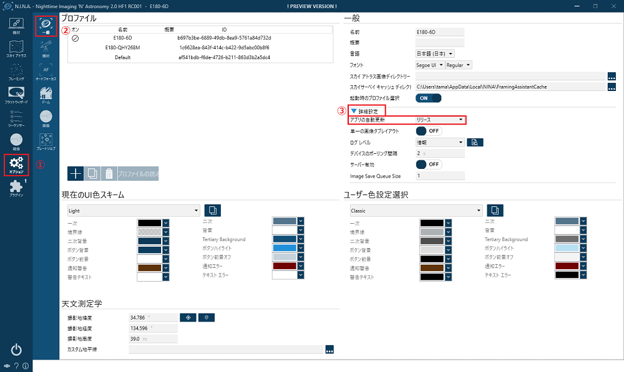624x372 pixels.
Task: Click the Light ボタンハイライト blue color swatch
Action: 285,248
